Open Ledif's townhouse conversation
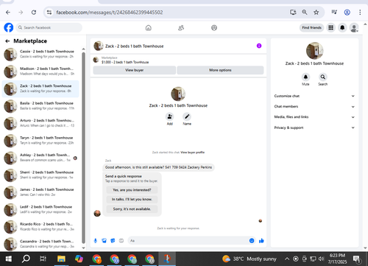The width and height of the screenshot is (368, 266). pos(40,209)
